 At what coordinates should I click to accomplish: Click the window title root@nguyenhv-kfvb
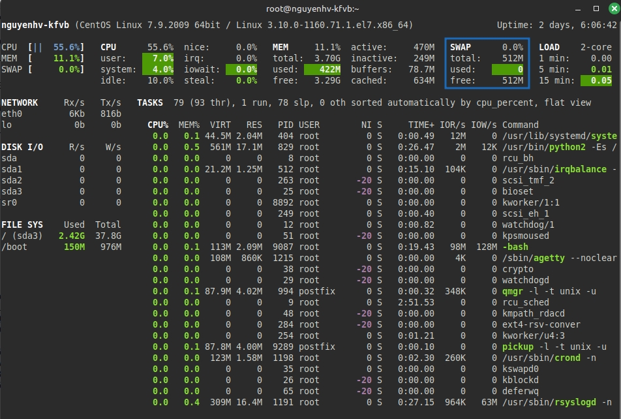(x=310, y=8)
